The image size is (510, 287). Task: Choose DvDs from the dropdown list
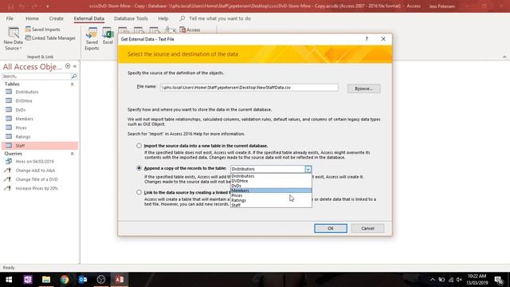point(271,186)
